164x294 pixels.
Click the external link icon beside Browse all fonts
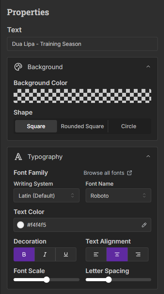click(x=129, y=173)
